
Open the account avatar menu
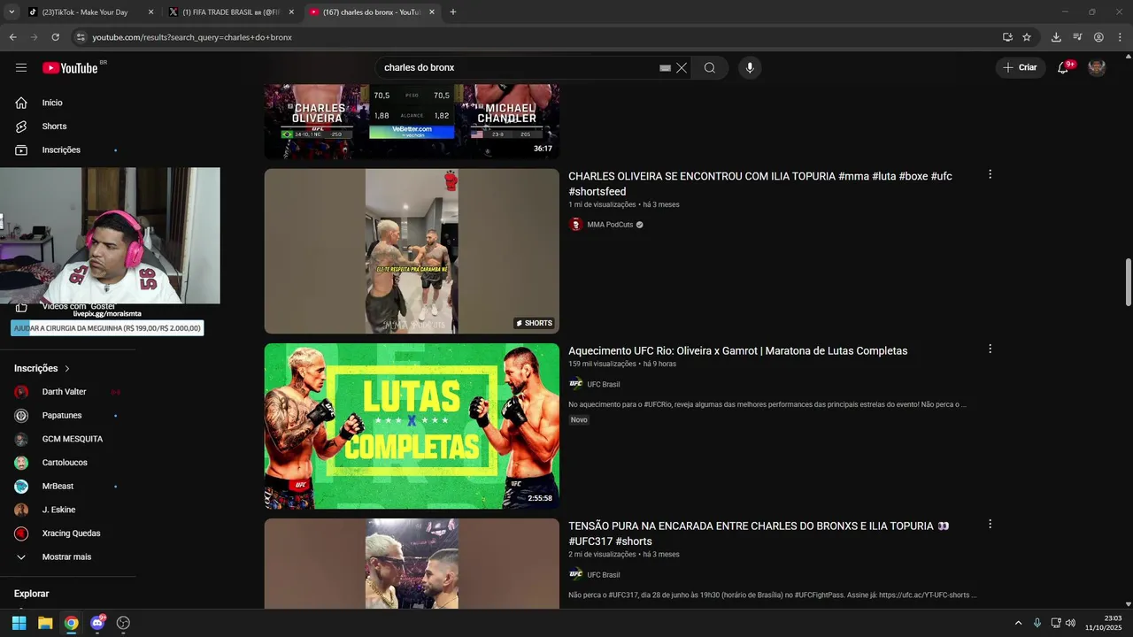tap(1097, 67)
